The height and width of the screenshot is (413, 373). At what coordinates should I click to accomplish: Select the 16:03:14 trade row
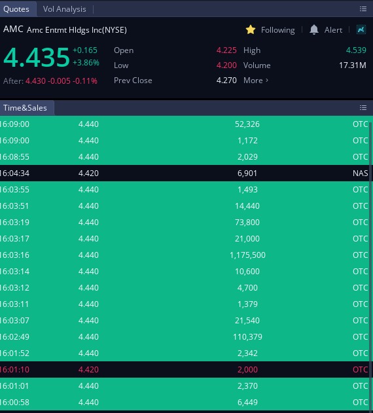pos(185,271)
